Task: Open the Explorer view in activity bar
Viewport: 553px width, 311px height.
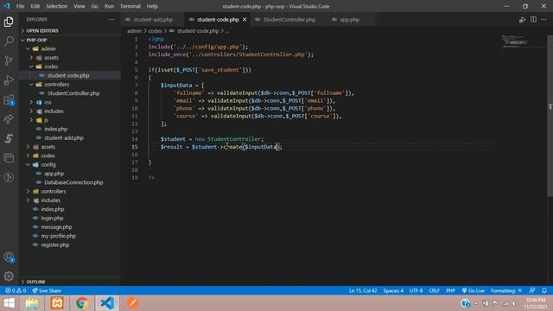Action: pos(9,22)
